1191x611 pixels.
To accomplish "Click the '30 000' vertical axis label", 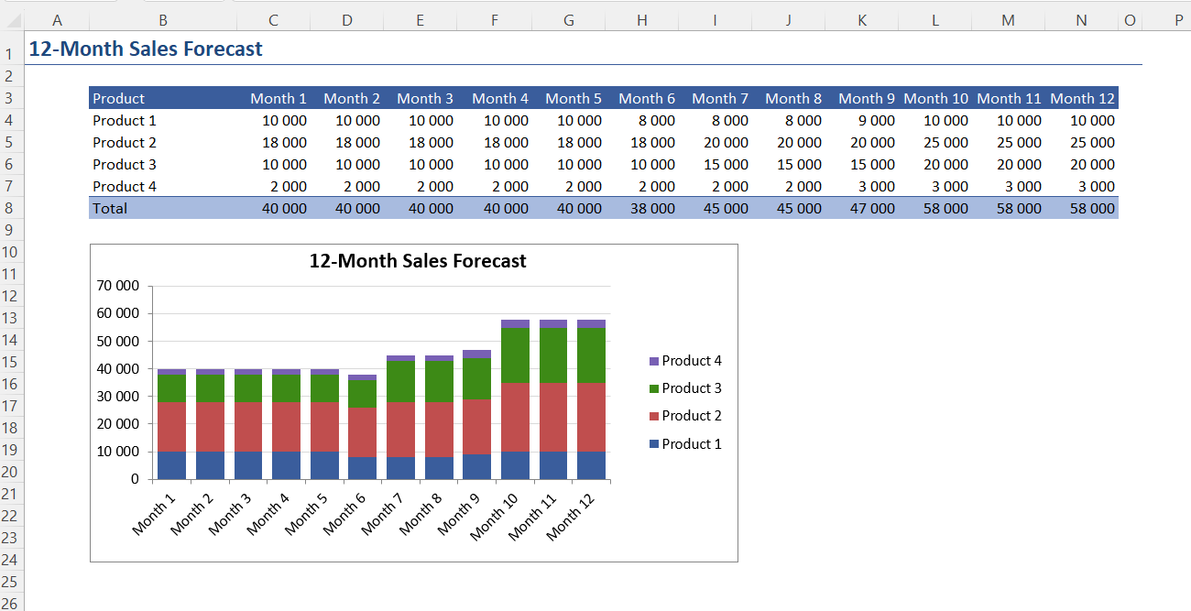I will pos(117,397).
